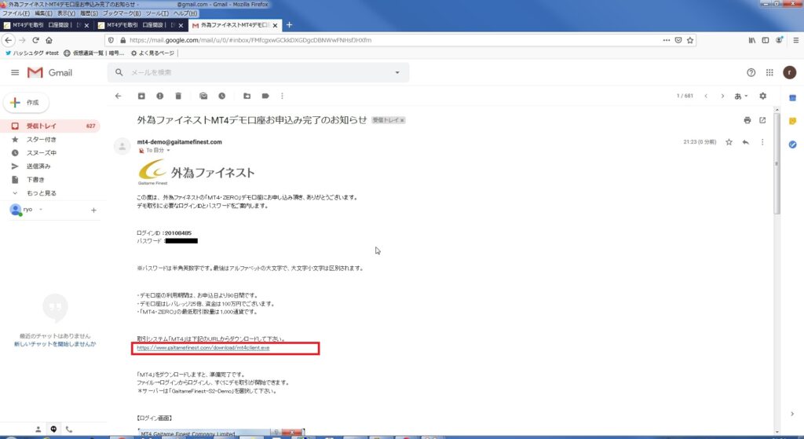Delete this email with the trash icon
This screenshot has height=439, width=804.
tap(178, 96)
